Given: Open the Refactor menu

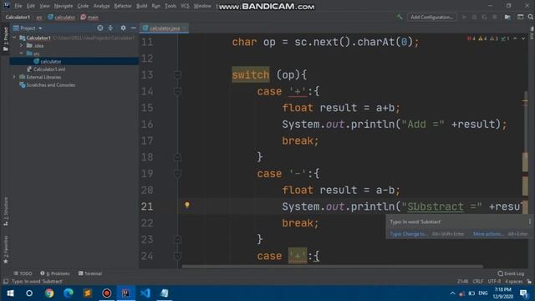Looking at the screenshot, I should pos(123,6).
